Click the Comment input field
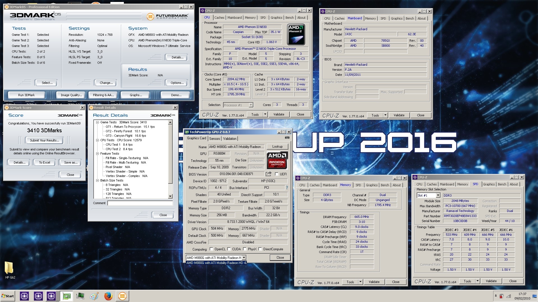This screenshot has height=302, width=538. pyautogui.click(x=140, y=203)
